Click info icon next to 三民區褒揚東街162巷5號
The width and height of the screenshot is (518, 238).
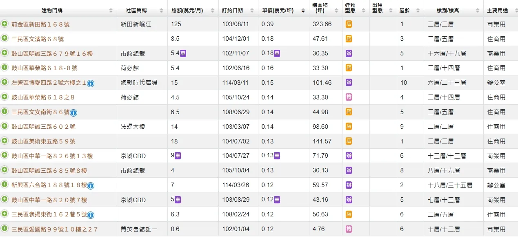pos(91,215)
